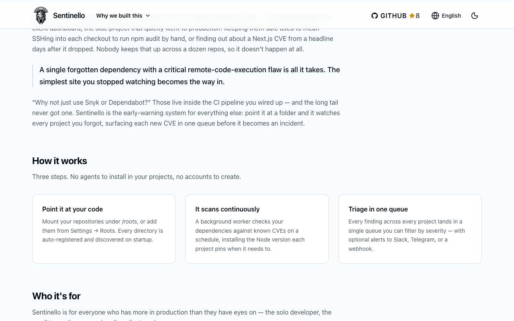This screenshot has width=514, height=321.
Task: Click the Who it's for heading
Action: point(56,296)
